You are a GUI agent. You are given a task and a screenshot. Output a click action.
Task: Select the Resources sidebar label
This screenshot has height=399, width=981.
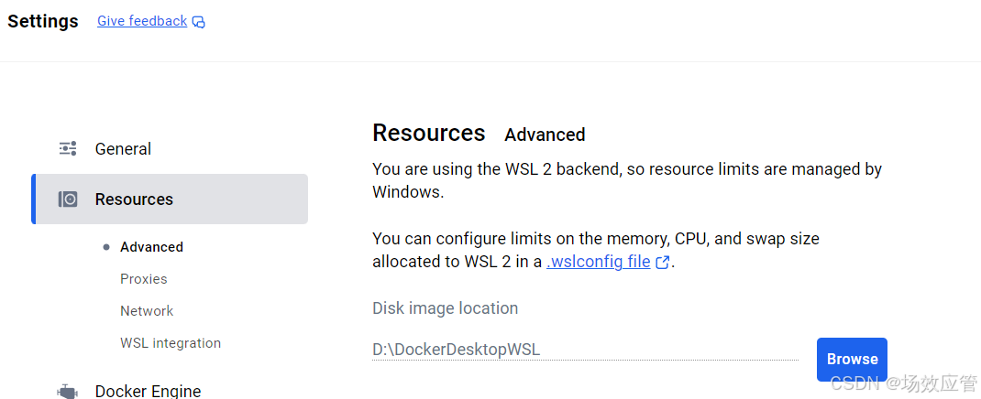tap(134, 199)
